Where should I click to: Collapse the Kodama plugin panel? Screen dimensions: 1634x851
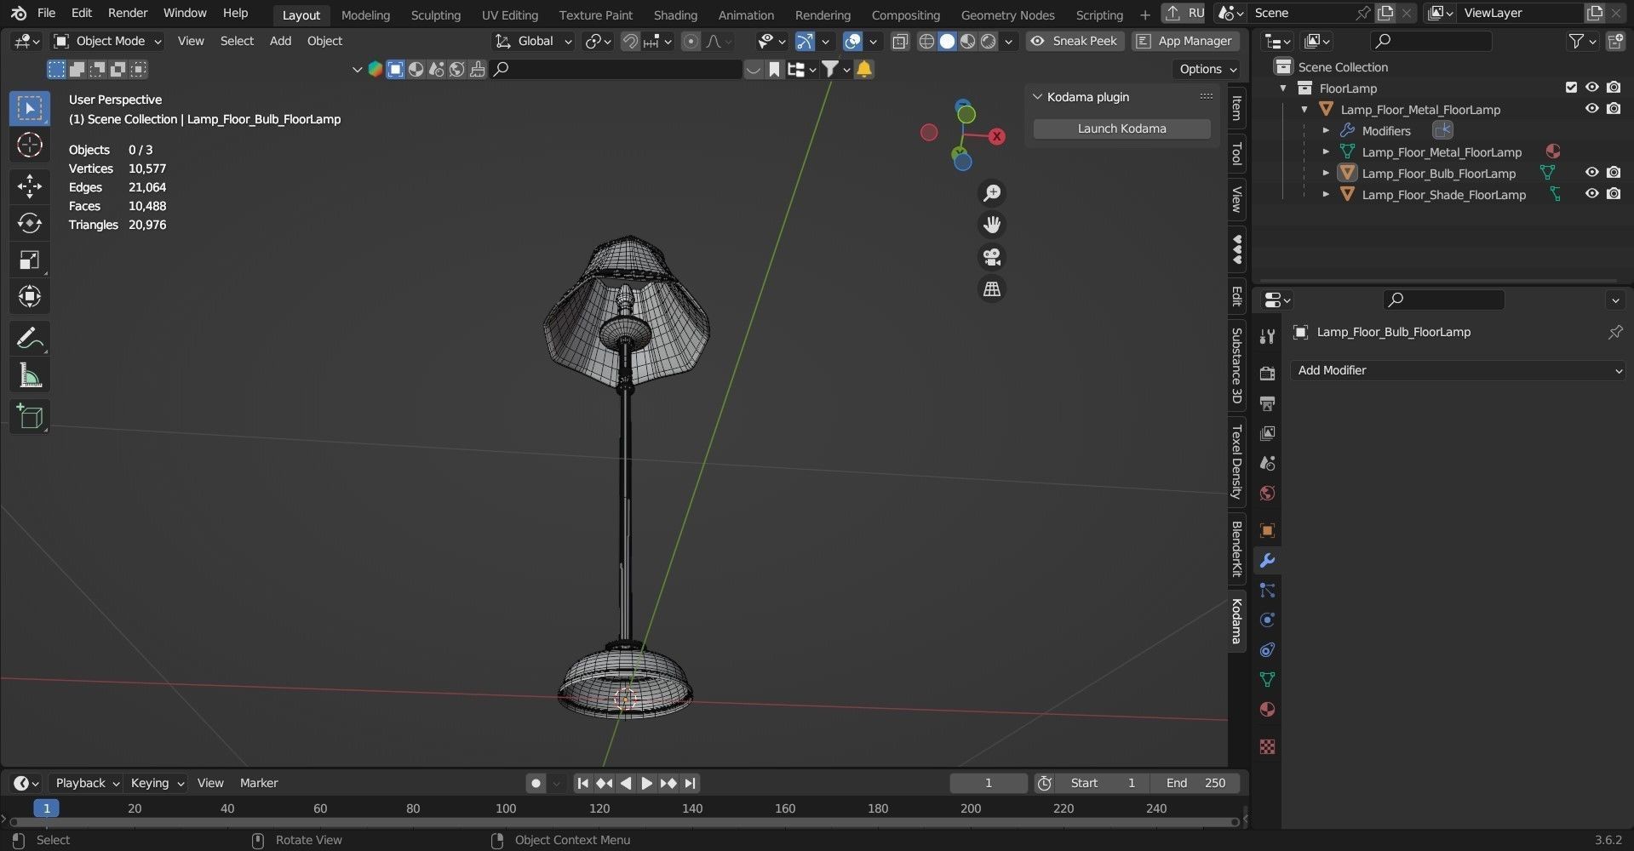tap(1037, 97)
